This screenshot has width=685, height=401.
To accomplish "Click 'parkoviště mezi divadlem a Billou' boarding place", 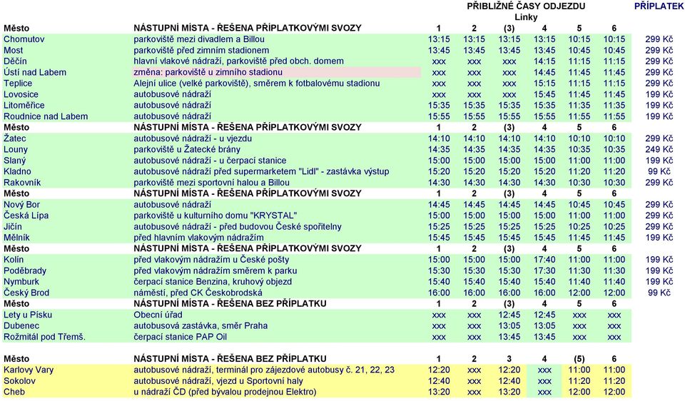I will tap(199, 39).
